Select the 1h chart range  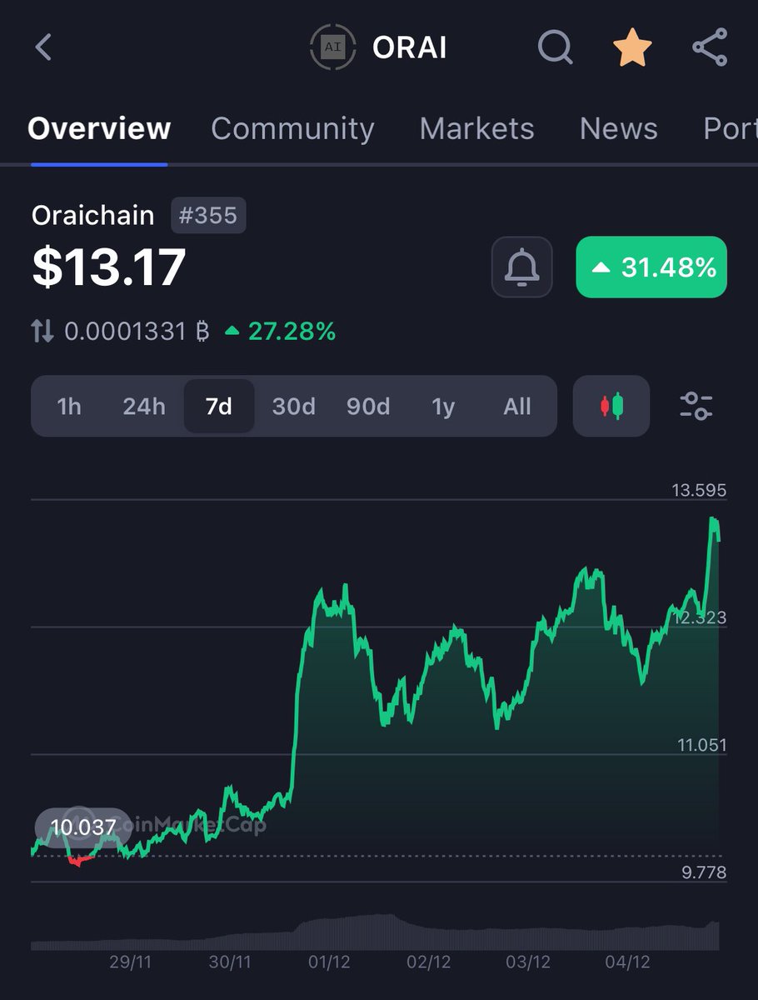(69, 407)
